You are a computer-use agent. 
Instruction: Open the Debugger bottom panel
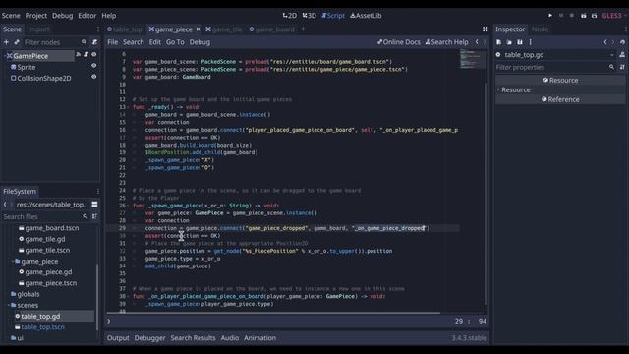point(149,338)
